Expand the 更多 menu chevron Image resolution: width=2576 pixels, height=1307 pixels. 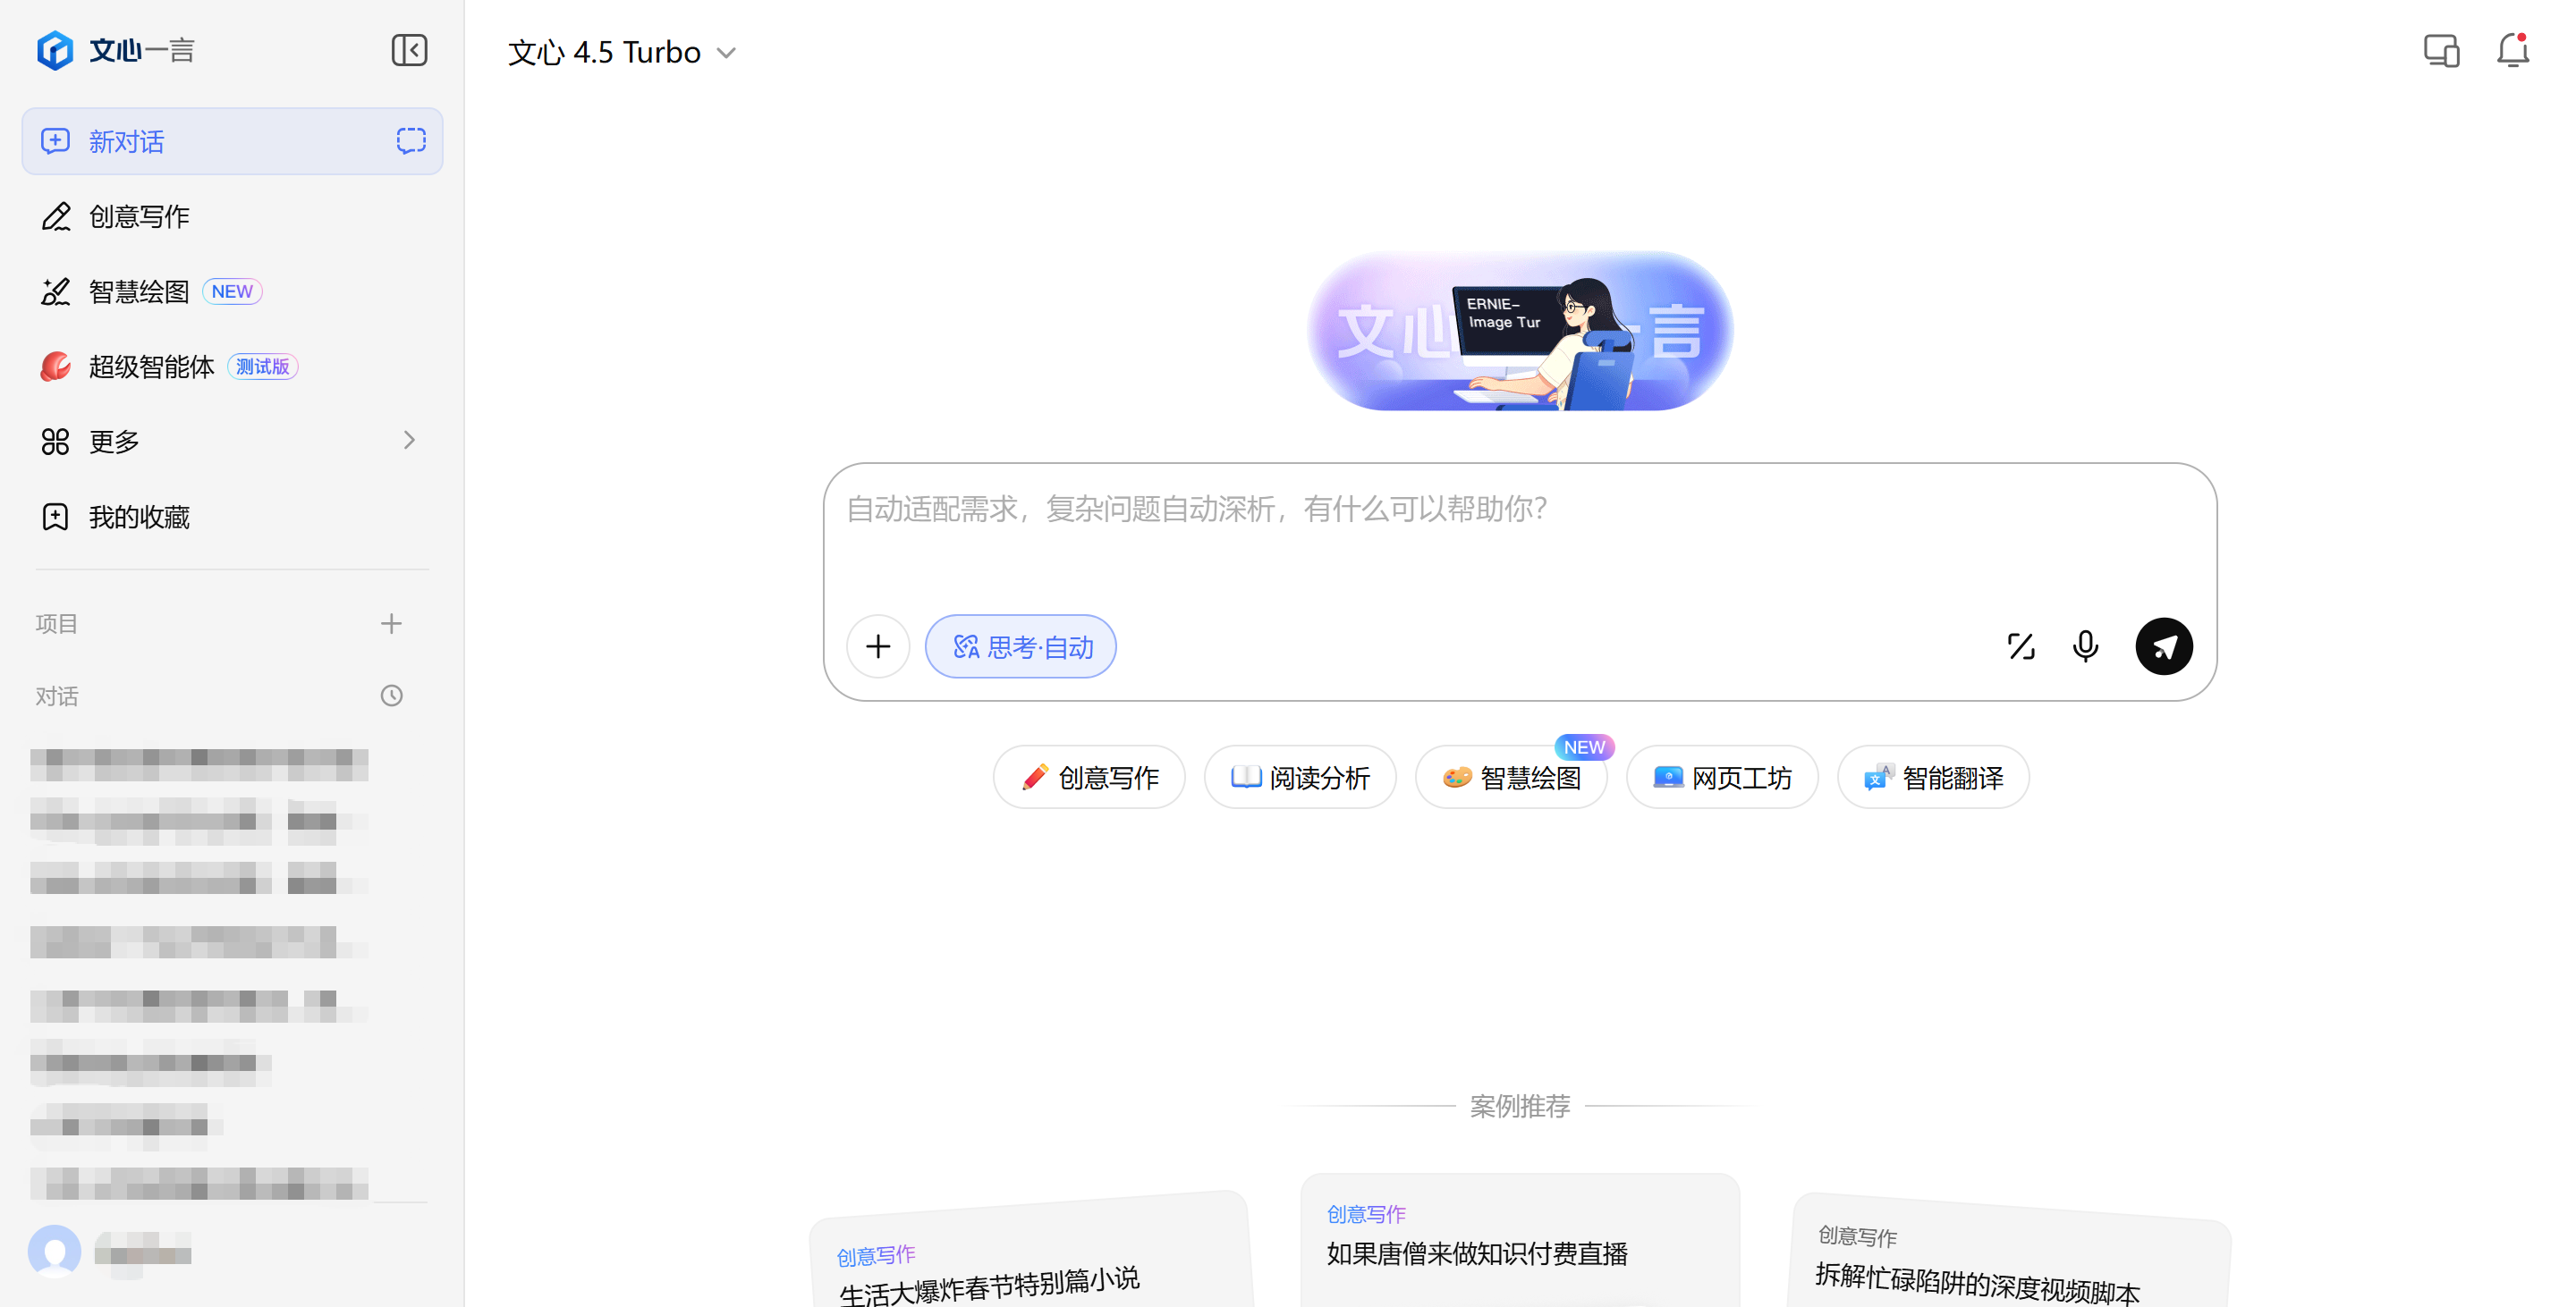pos(408,441)
